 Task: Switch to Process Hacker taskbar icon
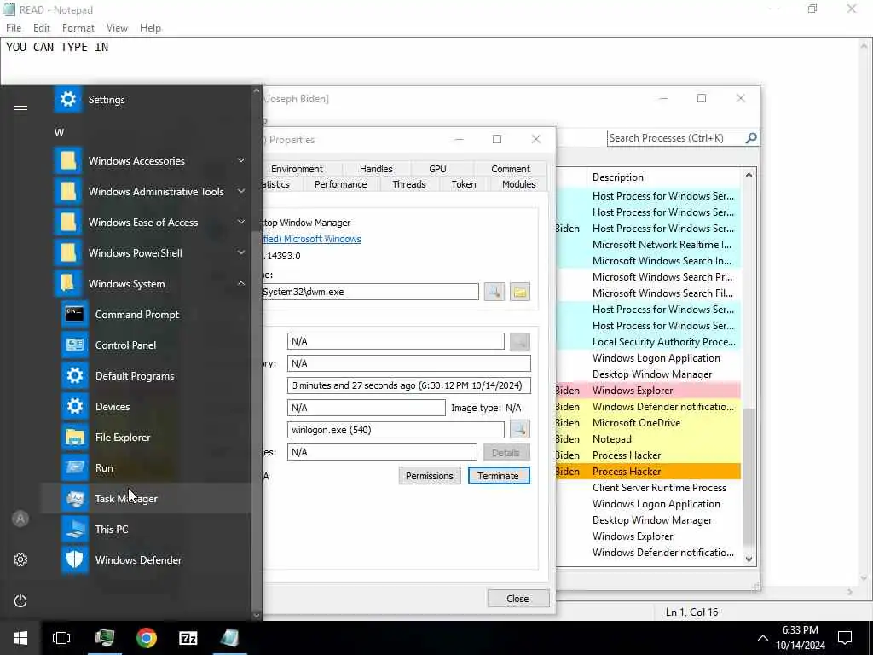[104, 638]
